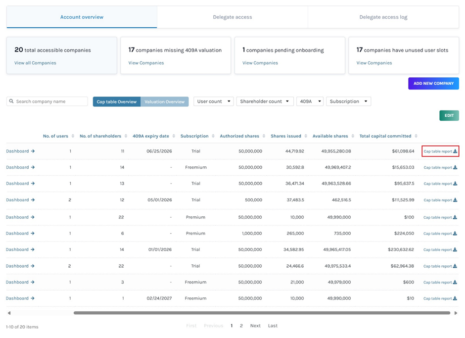Viewport: 465px width, 338px height.
Task: Click the horizontal table scrollbar
Action: click(261, 313)
